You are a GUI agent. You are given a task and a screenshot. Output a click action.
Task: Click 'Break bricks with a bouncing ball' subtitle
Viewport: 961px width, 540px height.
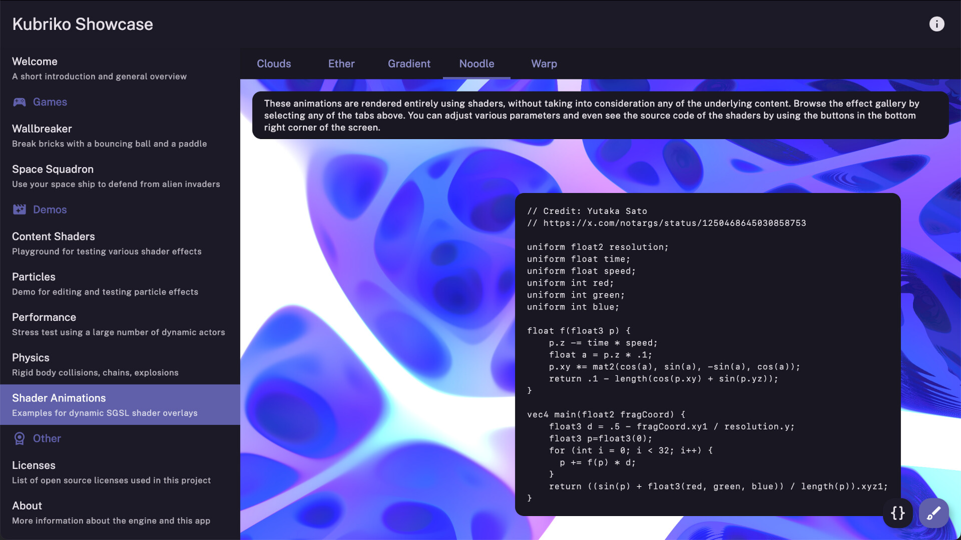(109, 144)
